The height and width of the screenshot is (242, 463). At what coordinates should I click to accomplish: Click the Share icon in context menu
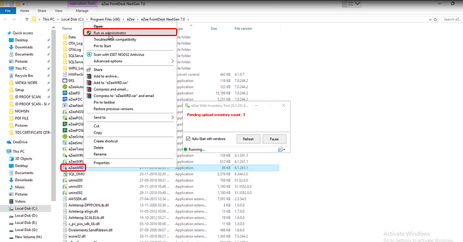click(x=89, y=70)
